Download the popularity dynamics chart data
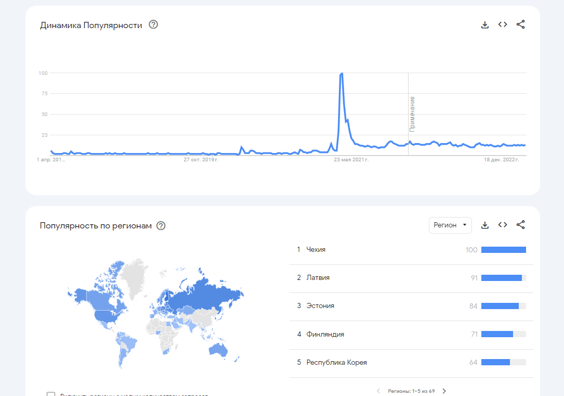The width and height of the screenshot is (564, 396). click(485, 24)
